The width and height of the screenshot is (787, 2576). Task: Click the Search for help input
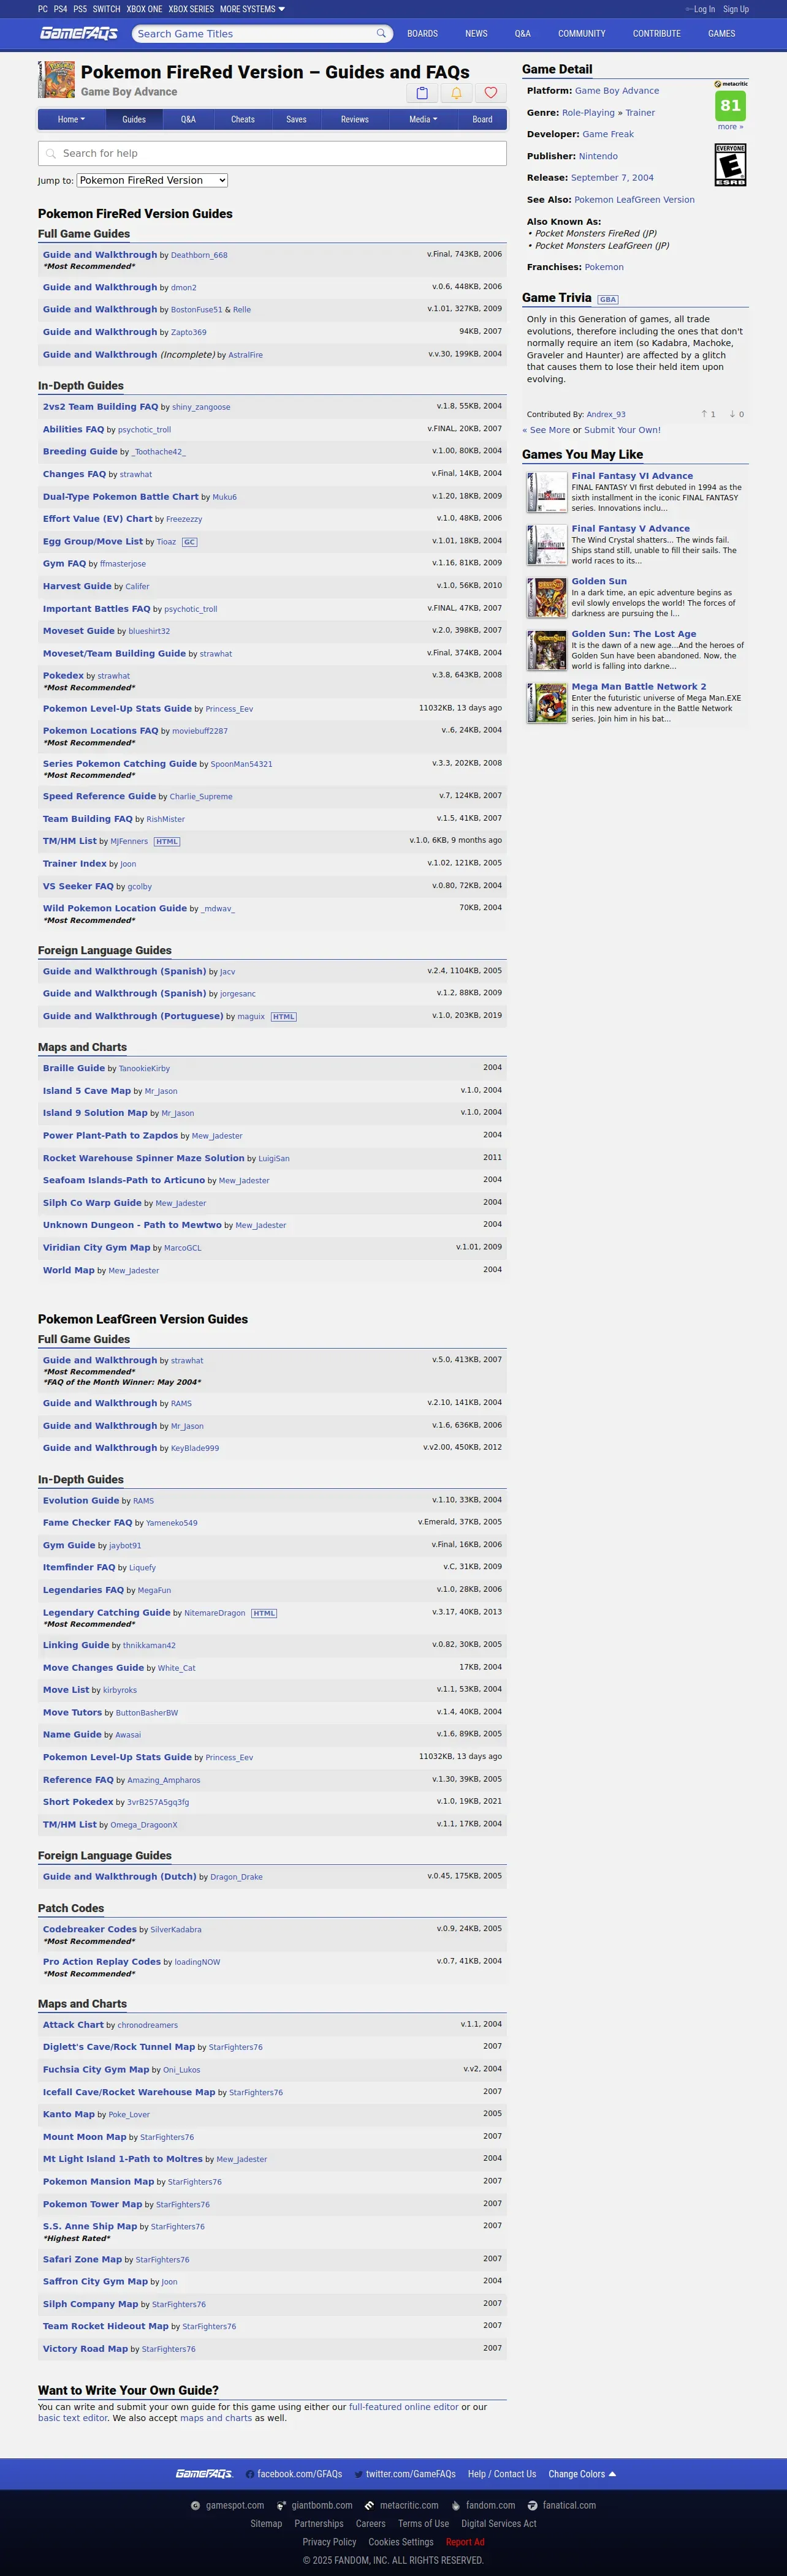(272, 154)
